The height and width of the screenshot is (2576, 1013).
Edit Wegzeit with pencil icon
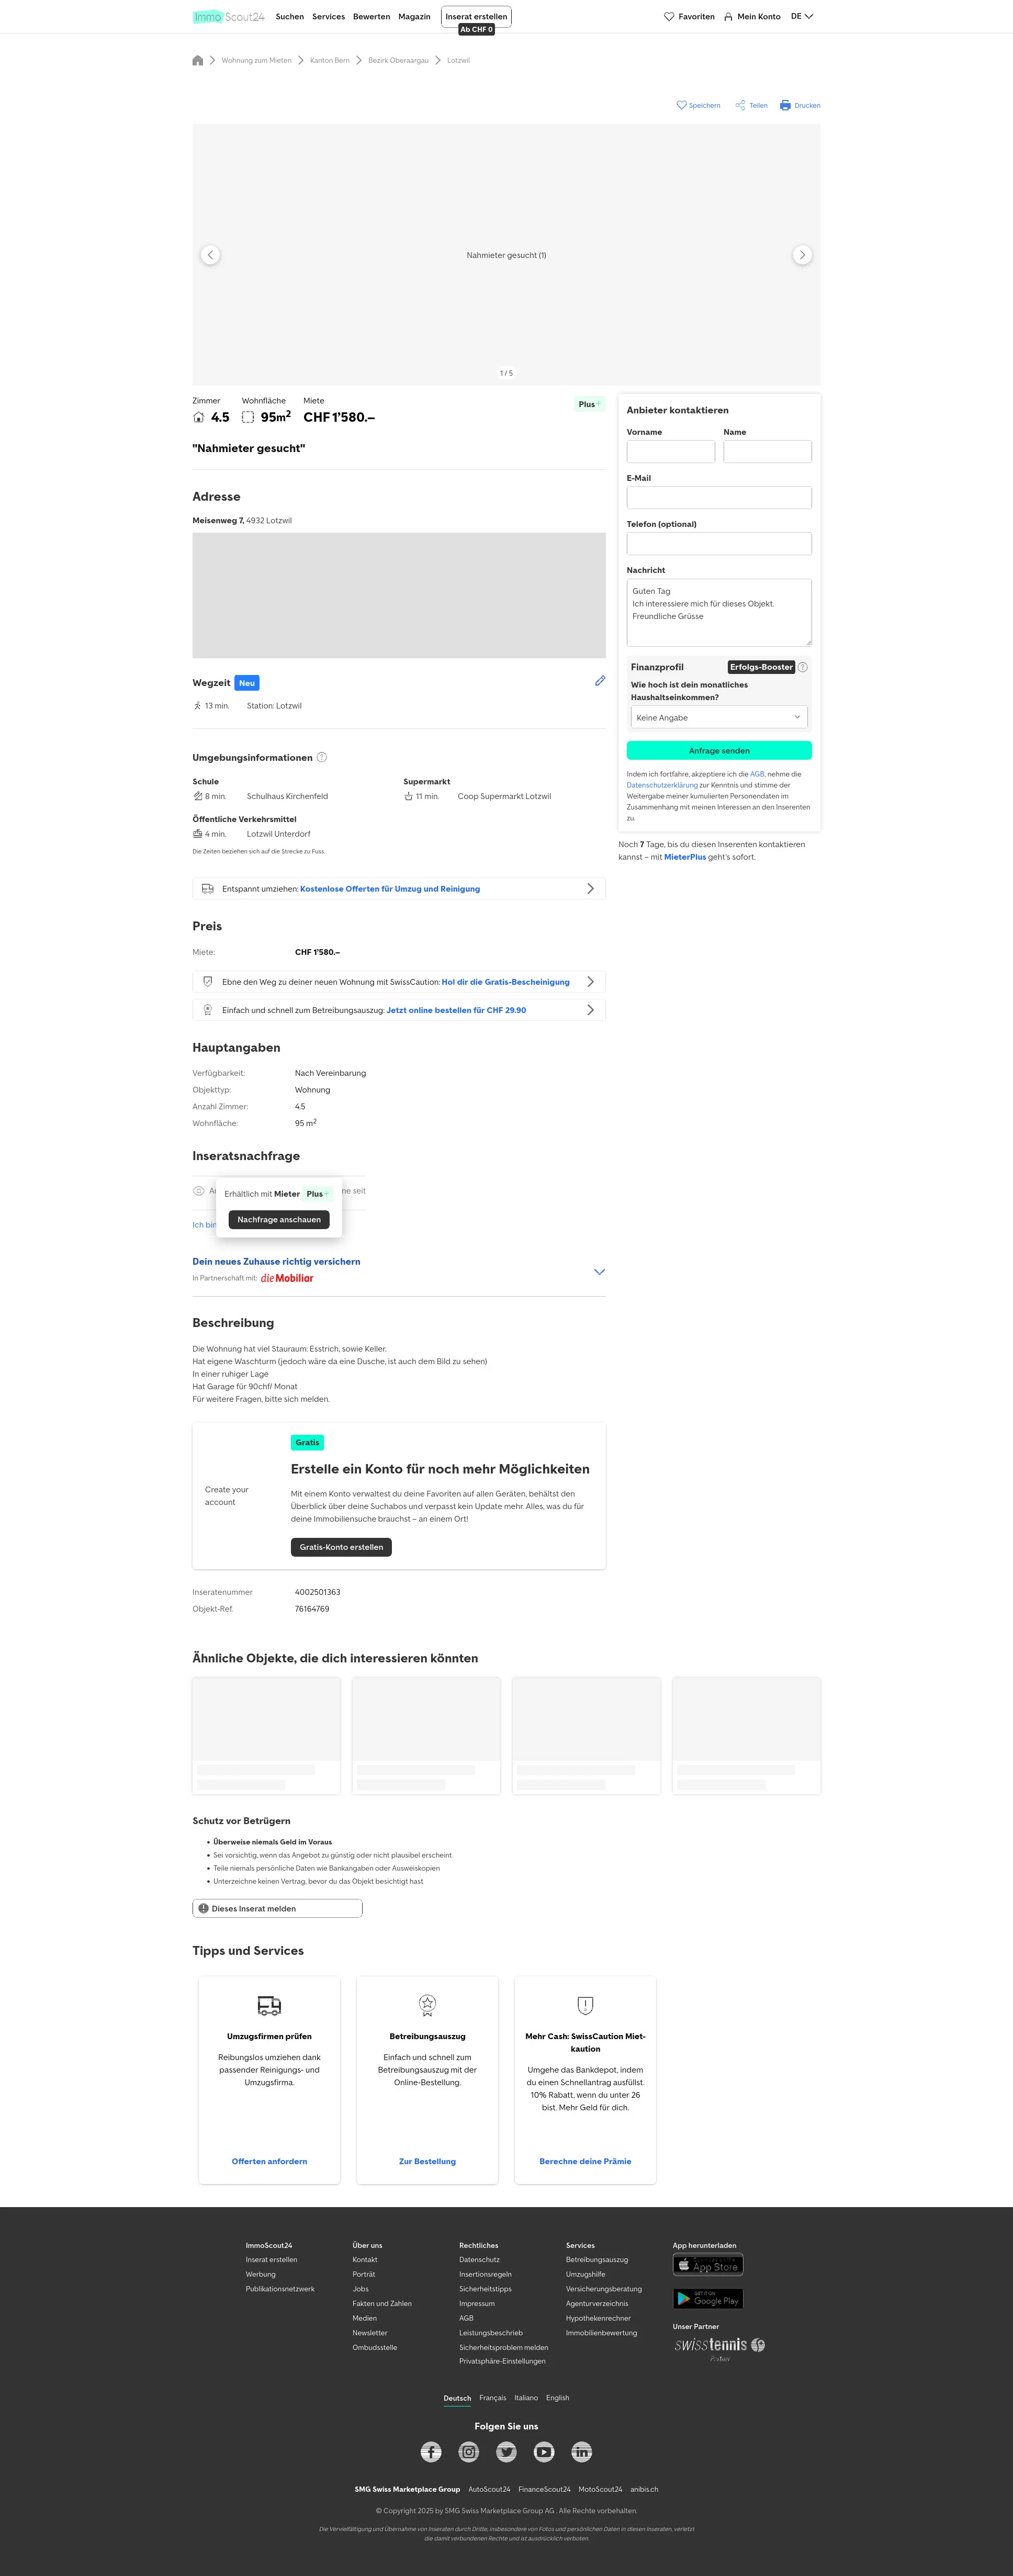tap(600, 681)
